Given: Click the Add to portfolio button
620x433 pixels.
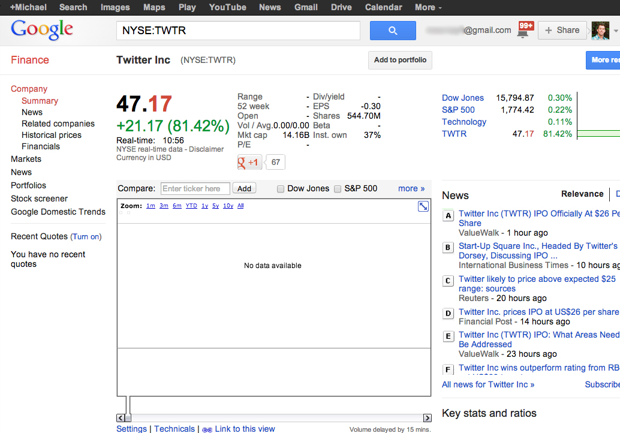Looking at the screenshot, I should 400,60.
